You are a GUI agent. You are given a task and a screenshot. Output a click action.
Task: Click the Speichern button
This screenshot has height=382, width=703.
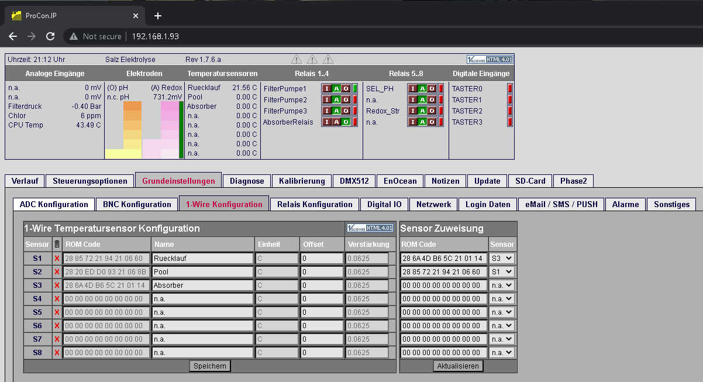click(210, 366)
